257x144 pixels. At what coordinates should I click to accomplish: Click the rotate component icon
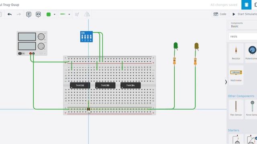pos(77,14)
